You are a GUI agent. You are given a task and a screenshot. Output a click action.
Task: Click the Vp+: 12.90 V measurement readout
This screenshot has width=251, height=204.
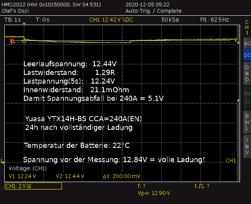(154, 193)
